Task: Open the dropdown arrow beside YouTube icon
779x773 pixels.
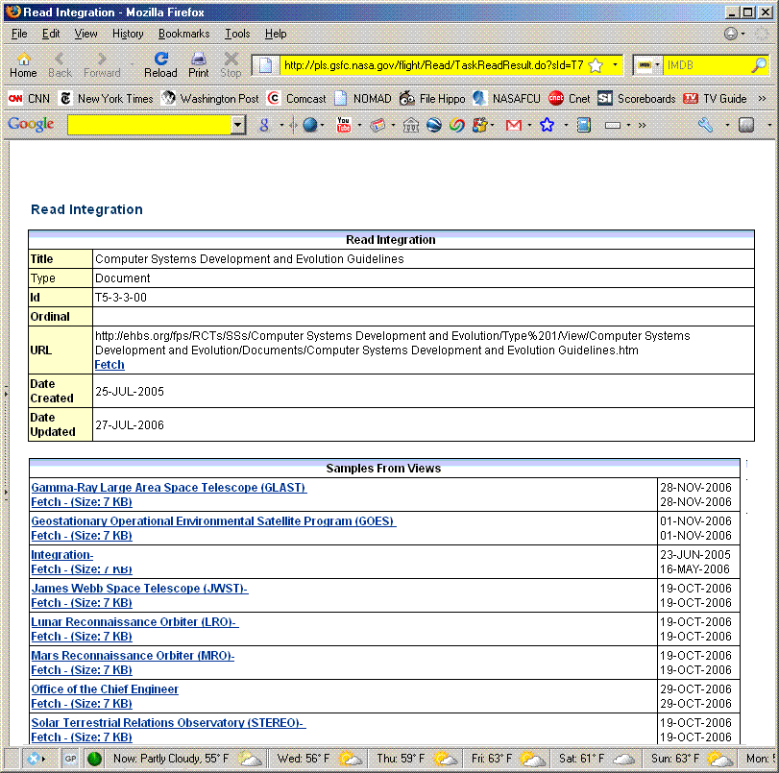Action: pos(359,125)
